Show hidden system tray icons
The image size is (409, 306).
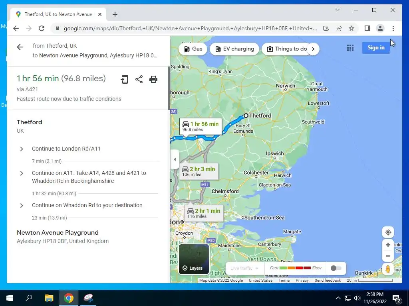coord(338,298)
